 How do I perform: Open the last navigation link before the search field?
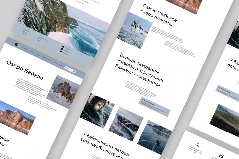(x=61, y=65)
